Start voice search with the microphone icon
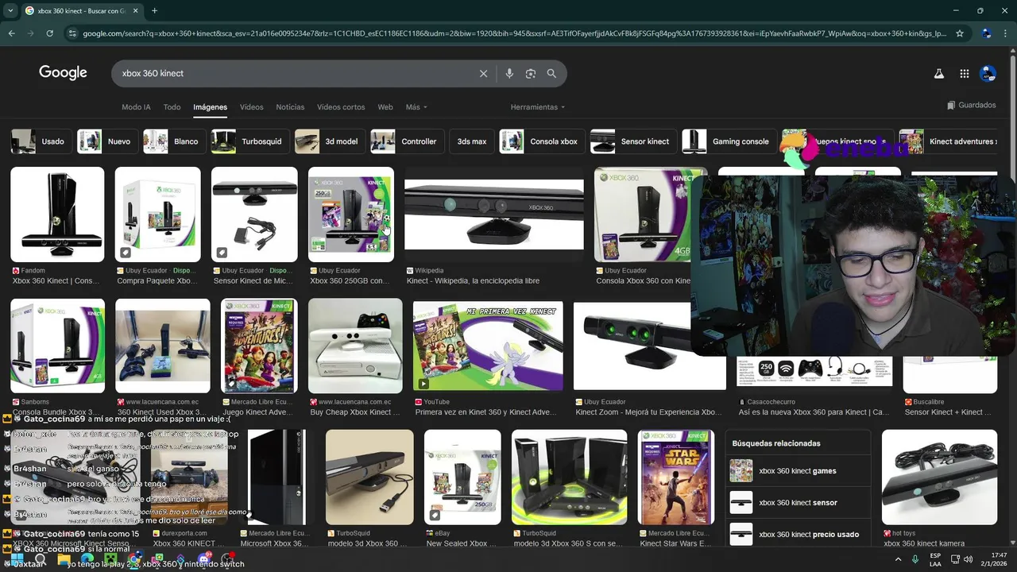This screenshot has height=572, width=1017. (x=509, y=73)
